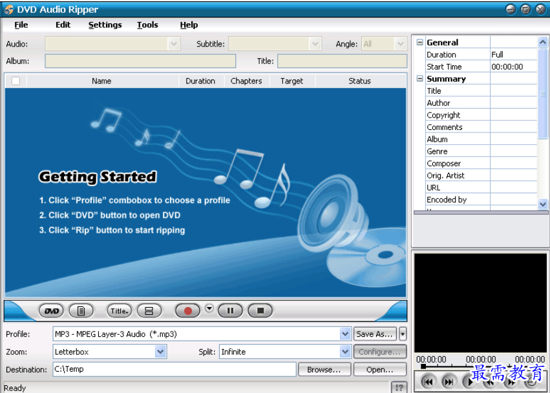The width and height of the screenshot is (550, 393).
Task: Select the Genre row in Summary
Action: (x=481, y=152)
